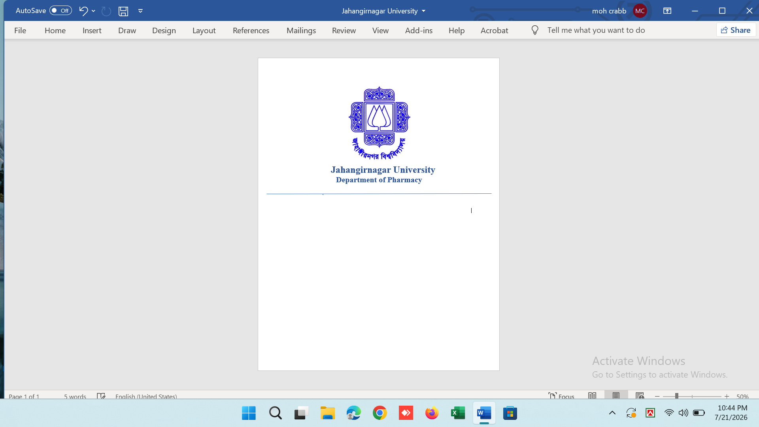Open zoom dialog from 50% level
This screenshot has height=427, width=759.
(742, 396)
